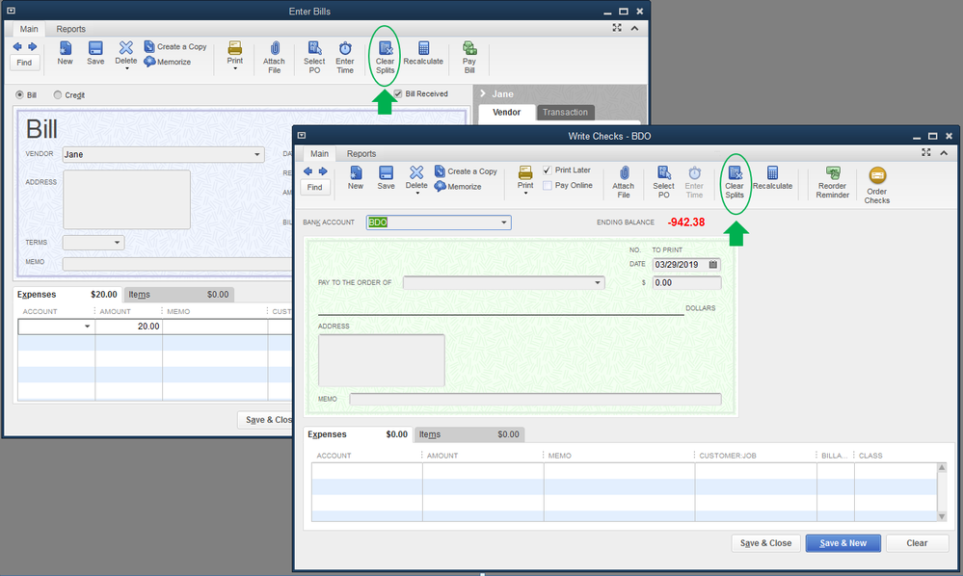The width and height of the screenshot is (963, 576).
Task: Open Vendor dropdown showing Jane
Action: pos(257,154)
